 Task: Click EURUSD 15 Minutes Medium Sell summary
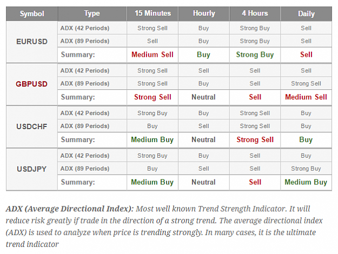[x=153, y=55]
